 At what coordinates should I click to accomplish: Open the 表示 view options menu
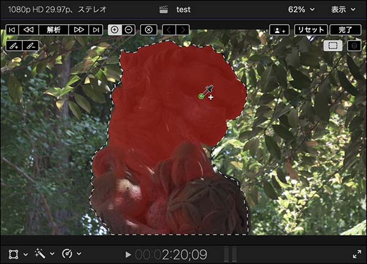343,10
